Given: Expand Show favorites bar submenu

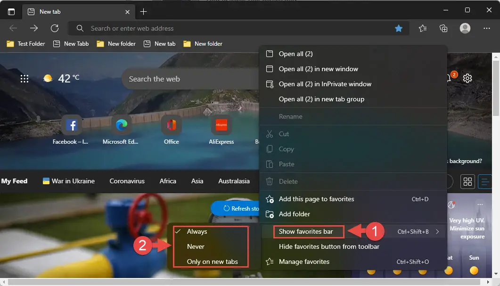Looking at the screenshot, I should point(306,231).
